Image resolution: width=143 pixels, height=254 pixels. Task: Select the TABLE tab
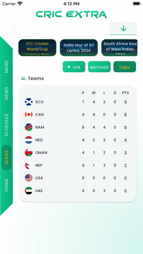[x=125, y=67]
